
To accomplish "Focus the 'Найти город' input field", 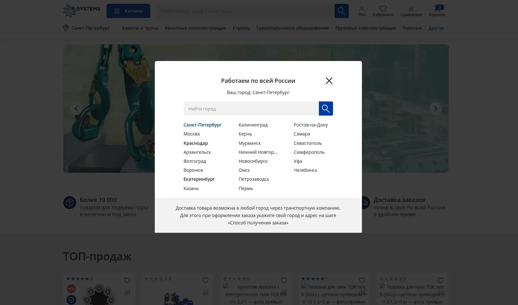I will pos(251,109).
